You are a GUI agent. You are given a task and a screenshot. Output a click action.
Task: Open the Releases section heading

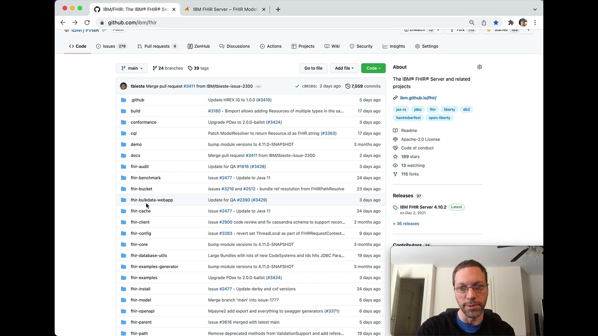click(403, 196)
